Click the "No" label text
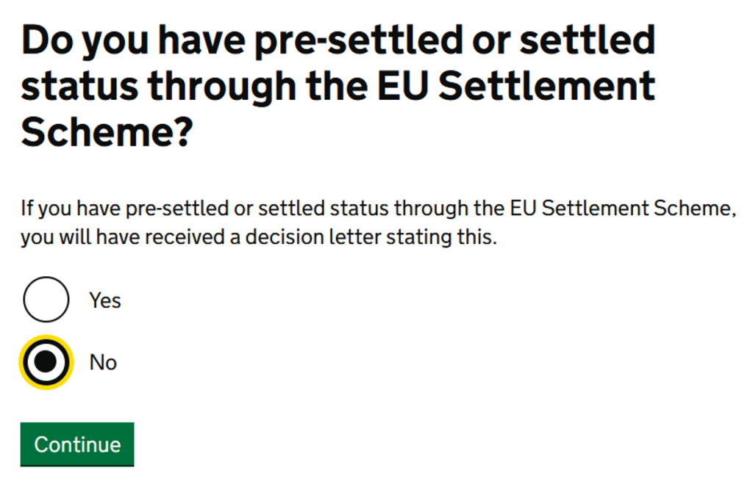This screenshot has height=484, width=753. pyautogui.click(x=103, y=363)
